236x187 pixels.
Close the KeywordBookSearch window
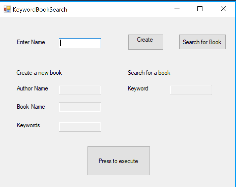(223, 9)
